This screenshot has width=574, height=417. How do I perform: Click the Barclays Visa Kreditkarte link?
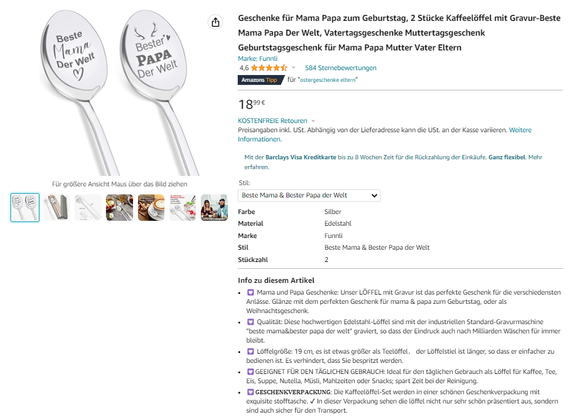[301, 157]
